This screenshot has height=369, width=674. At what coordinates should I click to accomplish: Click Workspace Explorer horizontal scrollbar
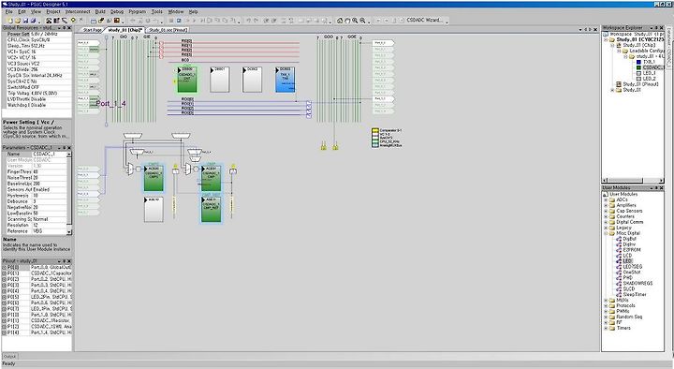(x=632, y=181)
